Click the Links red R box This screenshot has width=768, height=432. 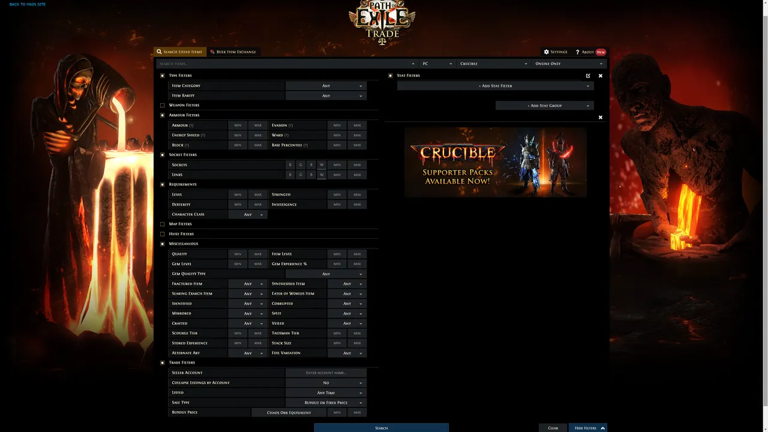[290, 175]
